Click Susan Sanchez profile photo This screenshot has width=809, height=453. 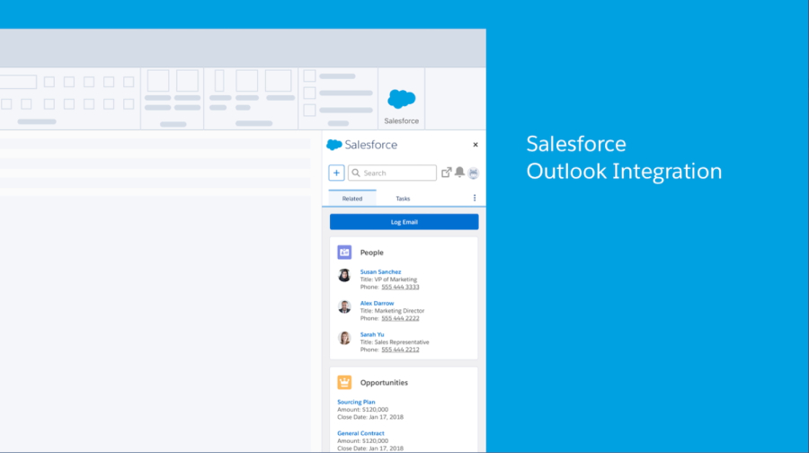pos(344,276)
